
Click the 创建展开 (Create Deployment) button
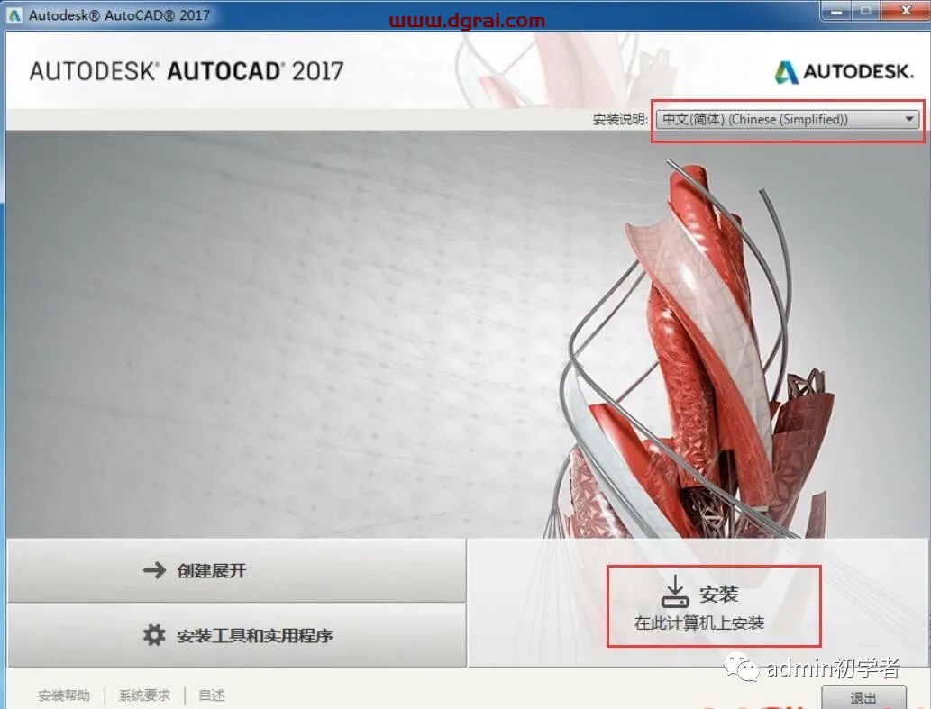(x=236, y=570)
